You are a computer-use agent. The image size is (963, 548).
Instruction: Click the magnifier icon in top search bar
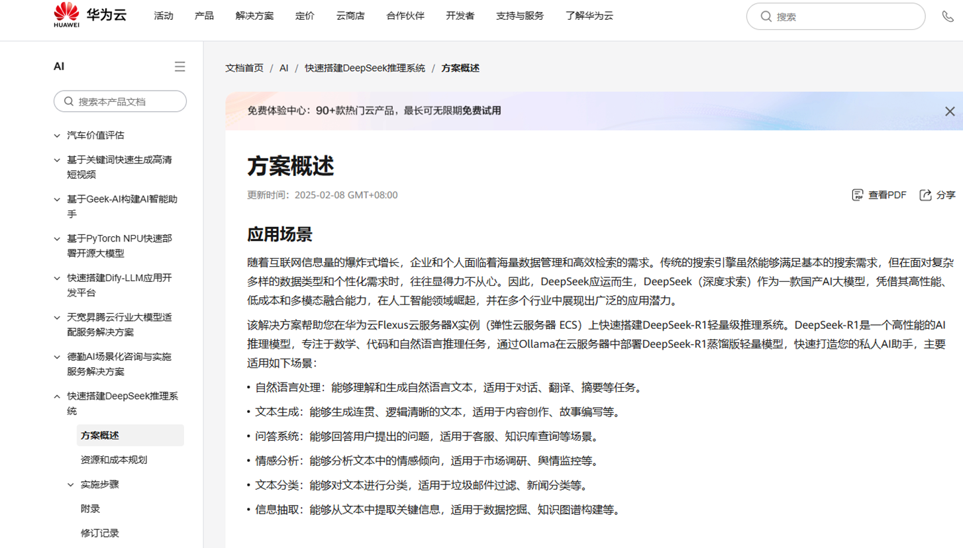766,17
